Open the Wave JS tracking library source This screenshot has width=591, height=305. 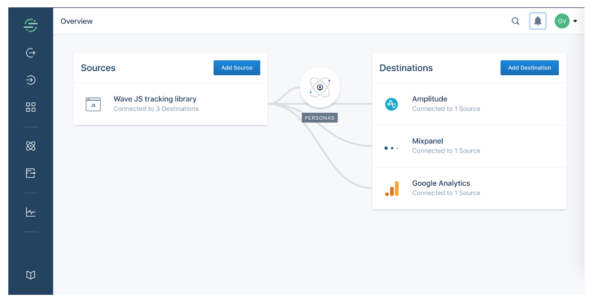point(155,99)
